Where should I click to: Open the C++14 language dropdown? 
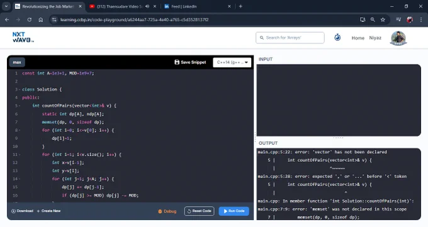click(232, 62)
